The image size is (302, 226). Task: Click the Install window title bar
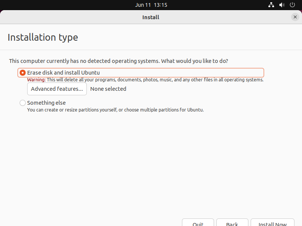pyautogui.click(x=151, y=17)
